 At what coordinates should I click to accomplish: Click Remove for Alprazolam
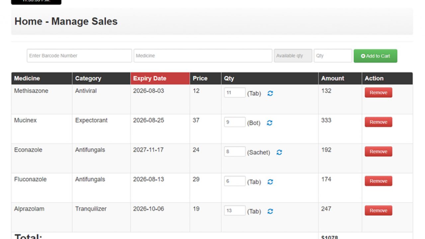tap(378, 211)
